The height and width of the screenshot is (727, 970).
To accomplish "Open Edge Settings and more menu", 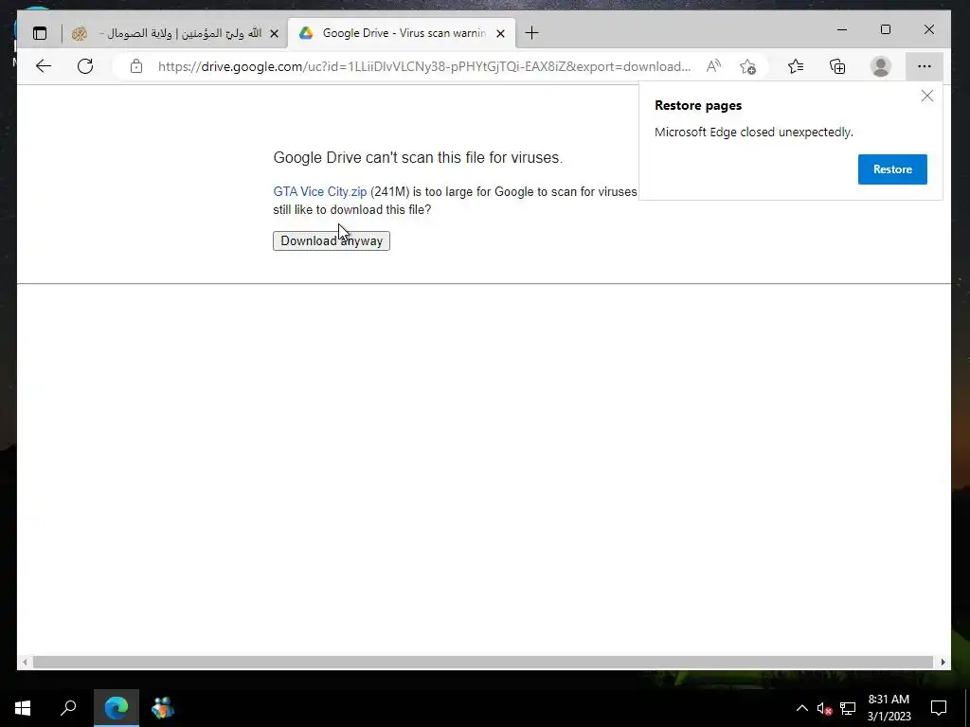I will coord(925,66).
